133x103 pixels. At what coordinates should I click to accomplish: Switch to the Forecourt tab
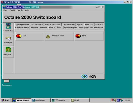89,24
